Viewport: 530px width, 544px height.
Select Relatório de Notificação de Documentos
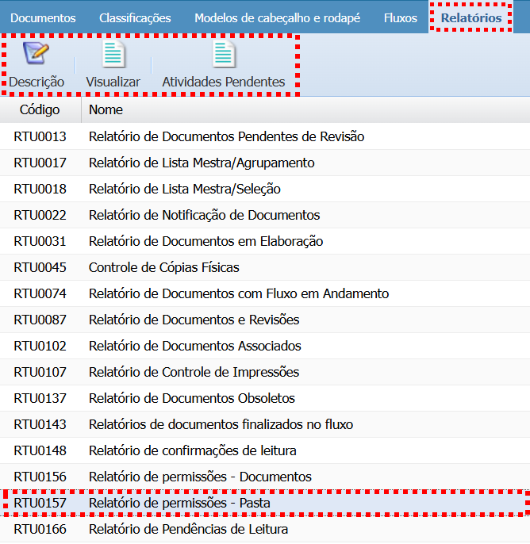pyautogui.click(x=204, y=215)
